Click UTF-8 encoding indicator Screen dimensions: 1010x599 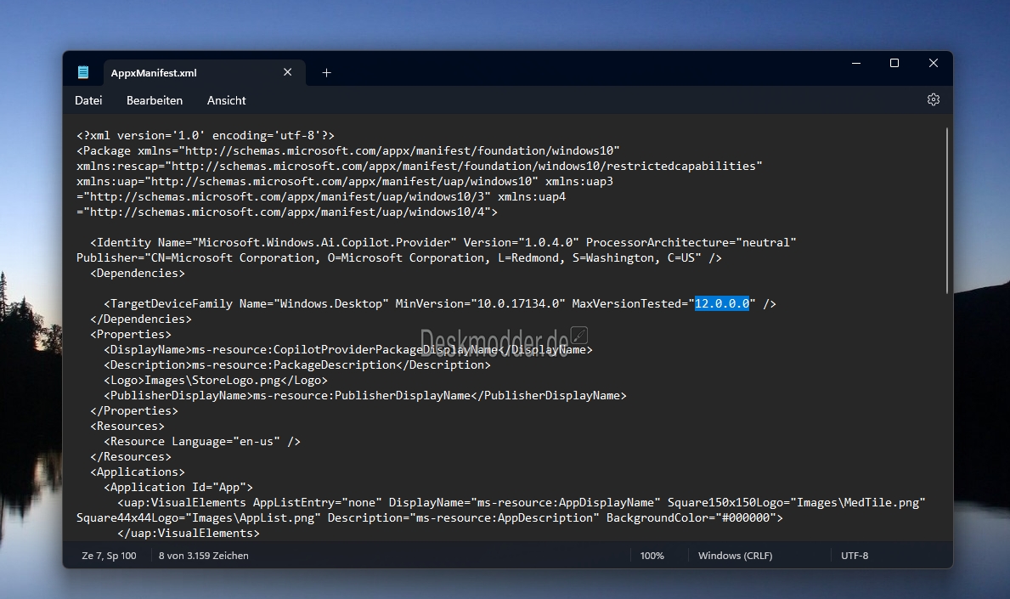854,555
